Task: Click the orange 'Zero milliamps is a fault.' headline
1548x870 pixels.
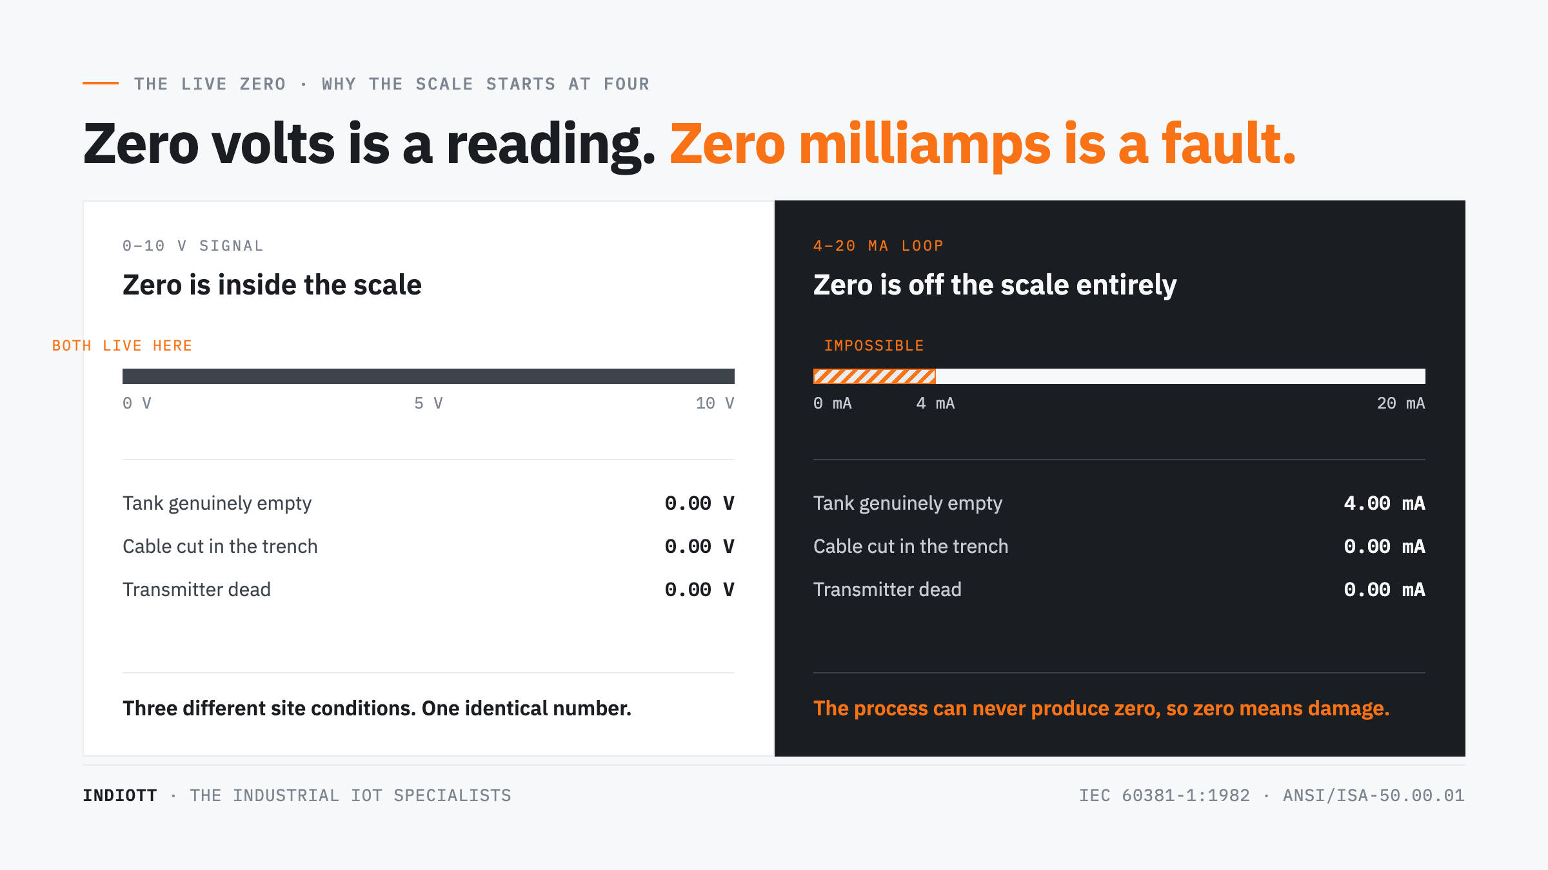Action: point(982,144)
